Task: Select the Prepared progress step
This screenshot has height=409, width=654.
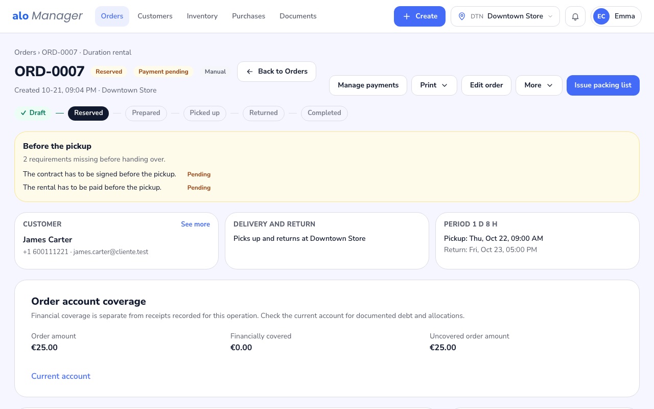Action: coord(146,113)
